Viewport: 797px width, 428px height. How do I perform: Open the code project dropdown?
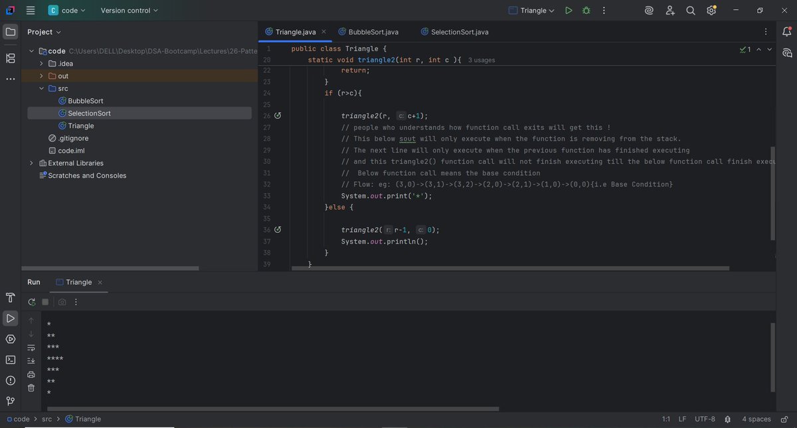[67, 11]
